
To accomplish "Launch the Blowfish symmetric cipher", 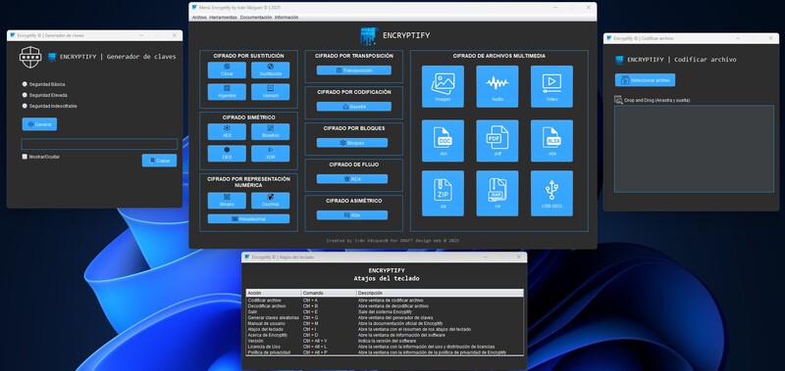I will [271, 132].
